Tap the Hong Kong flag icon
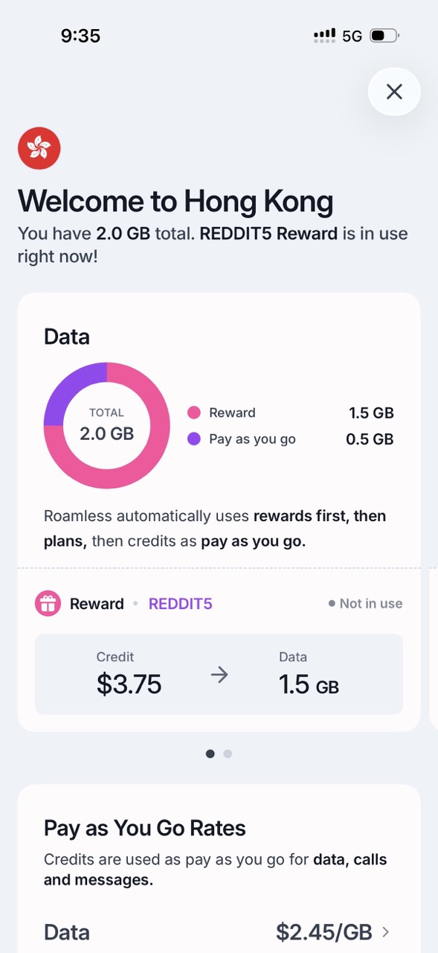The image size is (438, 953). coord(39,148)
